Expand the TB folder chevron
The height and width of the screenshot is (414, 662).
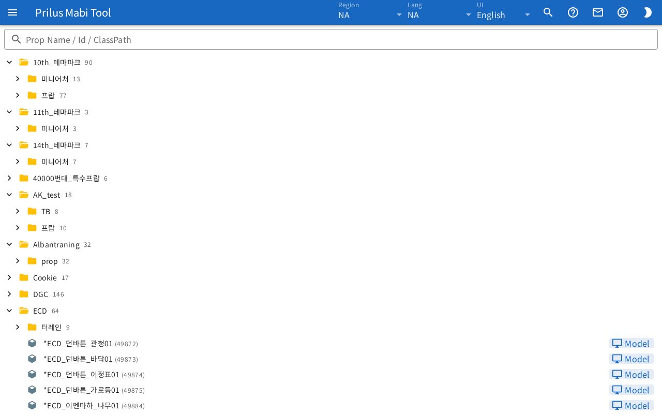tap(18, 211)
